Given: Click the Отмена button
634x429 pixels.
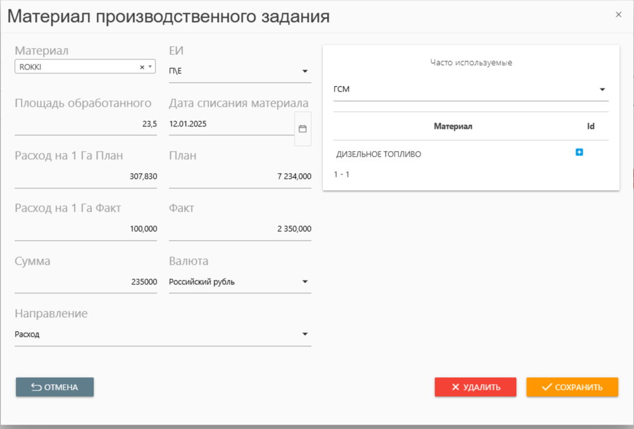Looking at the screenshot, I should click(x=54, y=387).
